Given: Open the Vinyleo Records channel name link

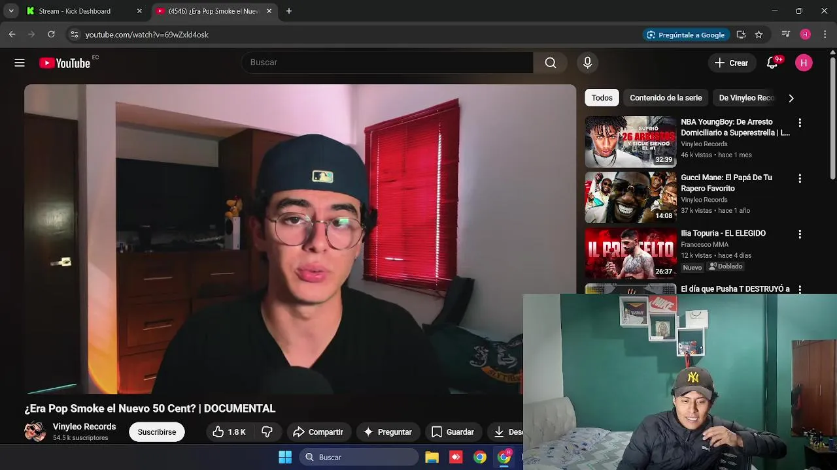Looking at the screenshot, I should pos(84,426).
